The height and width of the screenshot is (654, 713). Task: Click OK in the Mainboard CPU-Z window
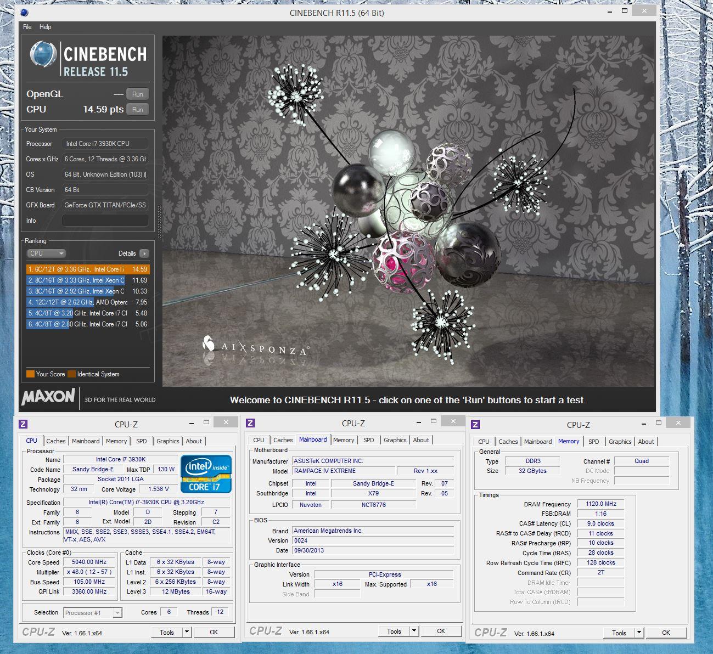pos(441,631)
